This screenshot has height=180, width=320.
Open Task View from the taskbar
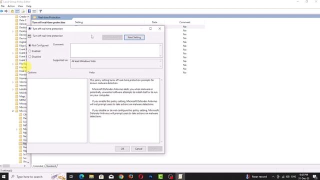(71, 176)
